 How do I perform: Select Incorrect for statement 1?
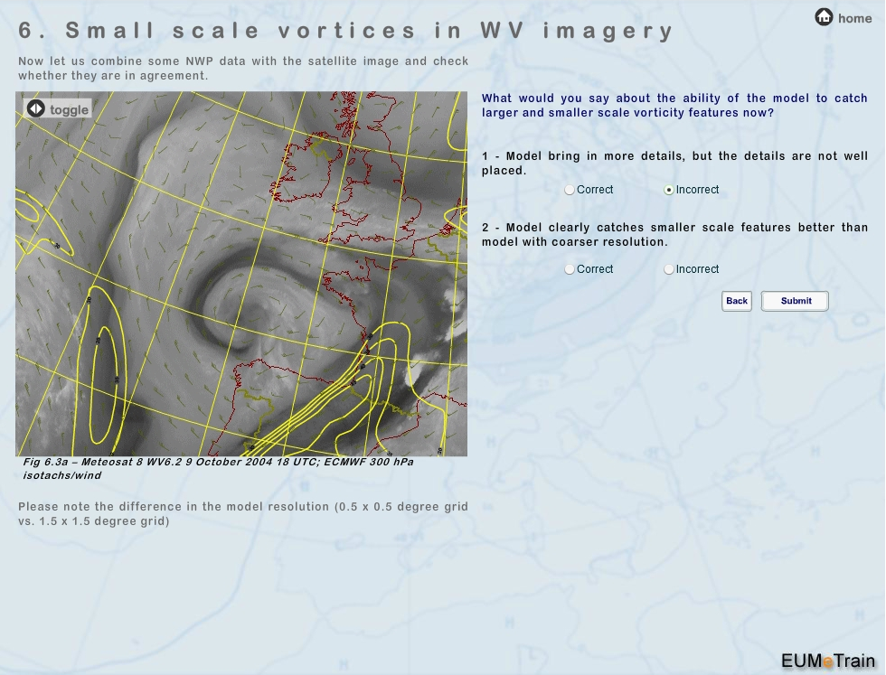coord(669,190)
